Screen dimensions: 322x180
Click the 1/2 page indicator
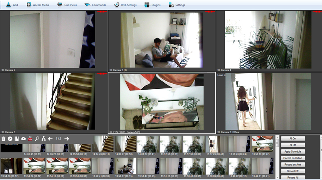(59, 139)
